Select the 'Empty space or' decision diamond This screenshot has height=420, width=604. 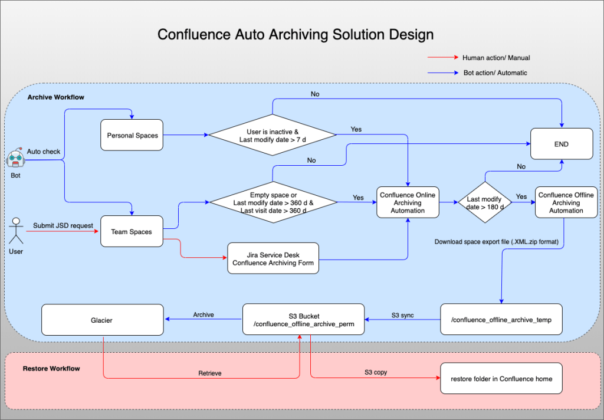click(273, 202)
